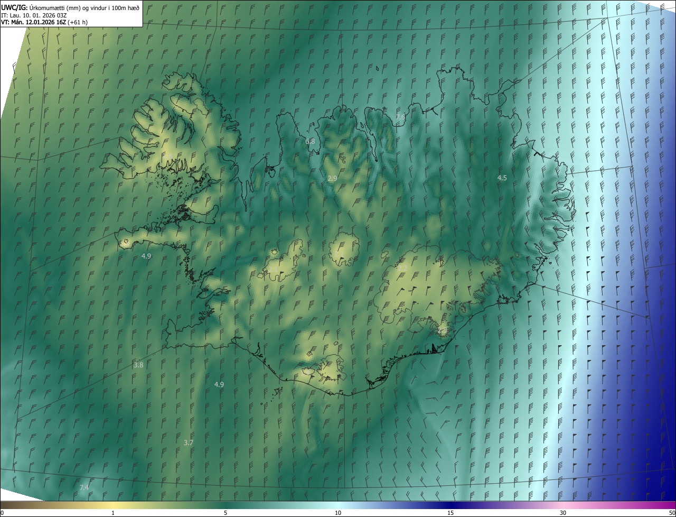The image size is (676, 517).
Task: Select the 'IT: Lau. 10. 01. 2026 03Z' line
Action: point(34,15)
